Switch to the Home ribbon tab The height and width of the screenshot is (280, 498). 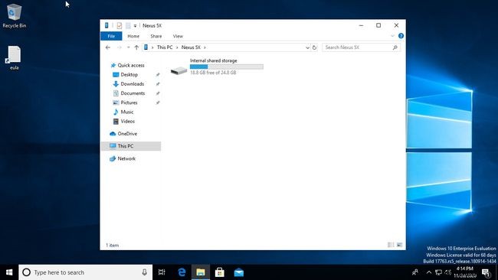(133, 36)
